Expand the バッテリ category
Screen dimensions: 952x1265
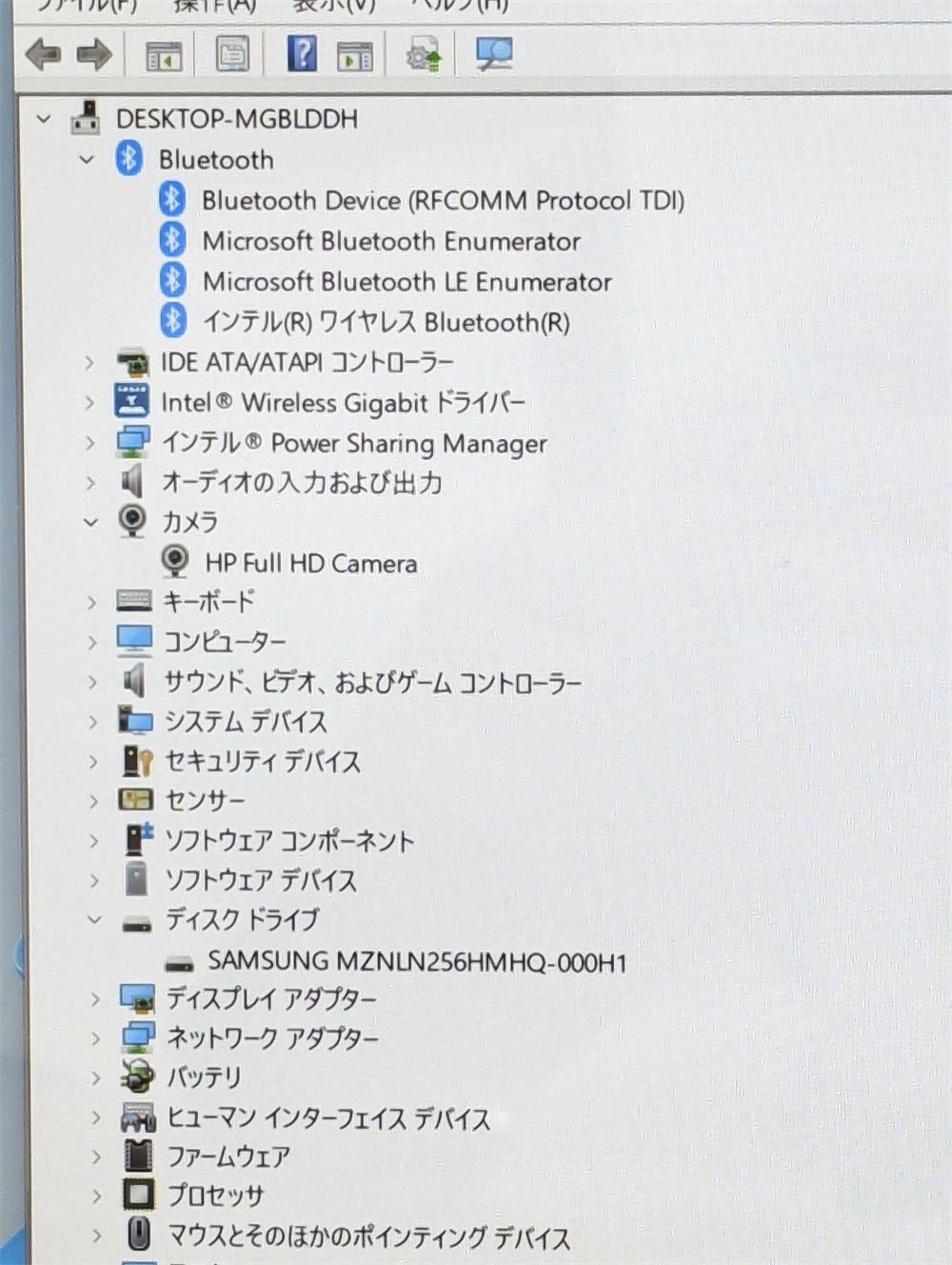click(95, 1078)
